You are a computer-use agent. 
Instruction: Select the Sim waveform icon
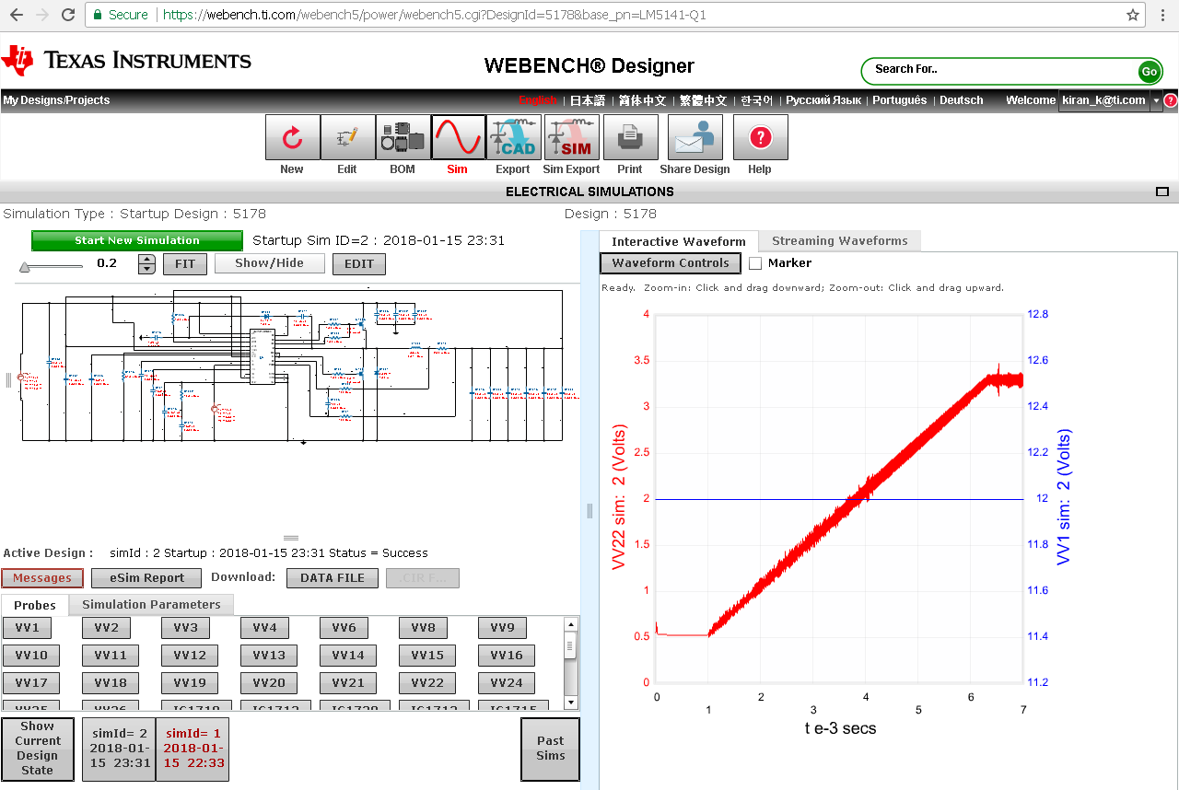click(x=458, y=138)
